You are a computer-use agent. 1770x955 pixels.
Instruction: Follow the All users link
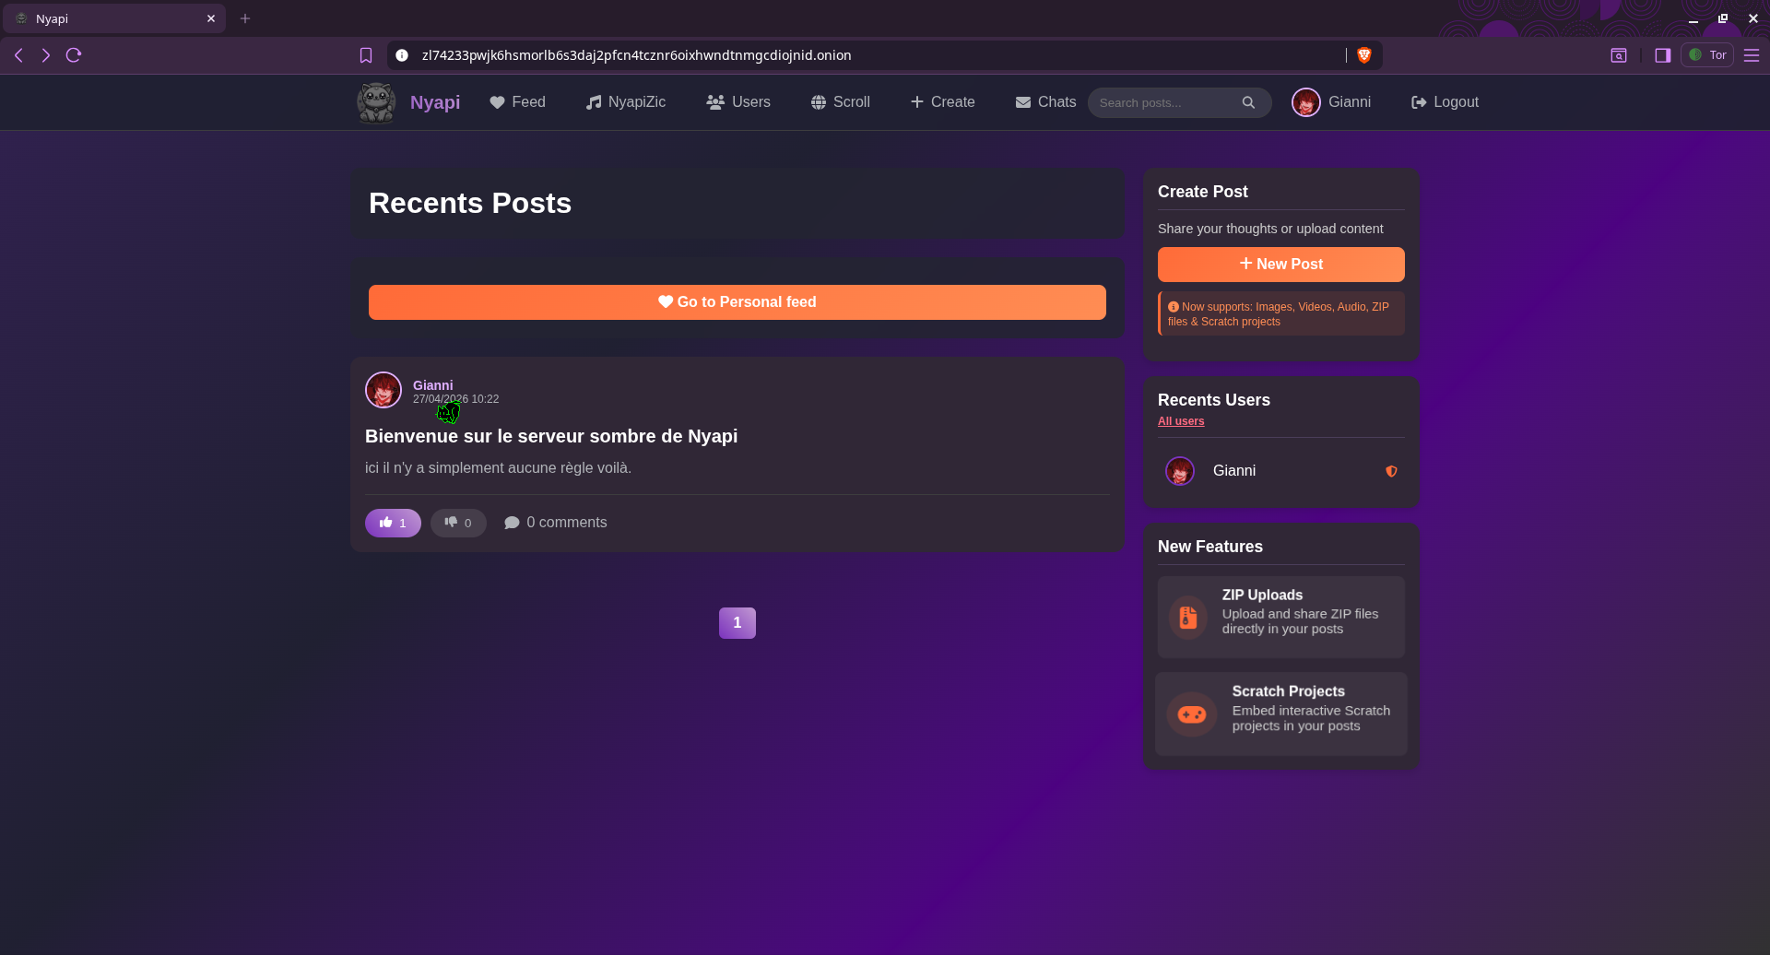coord(1181,421)
